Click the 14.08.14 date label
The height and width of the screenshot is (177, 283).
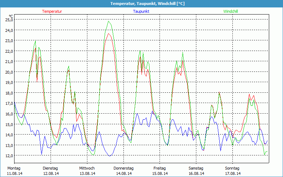pos(124,173)
